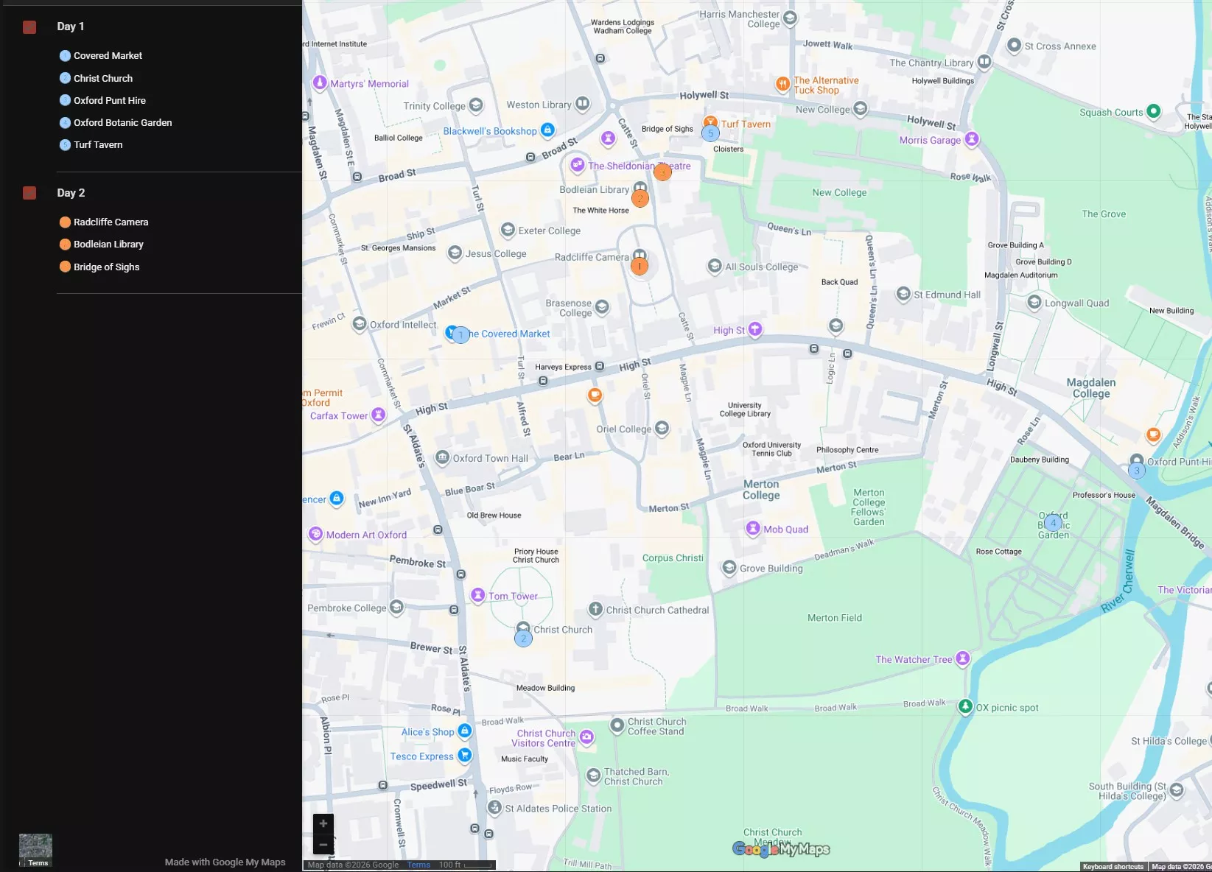Click Oxford Intellect icon
The width and height of the screenshot is (1212, 872).
pyautogui.click(x=360, y=323)
